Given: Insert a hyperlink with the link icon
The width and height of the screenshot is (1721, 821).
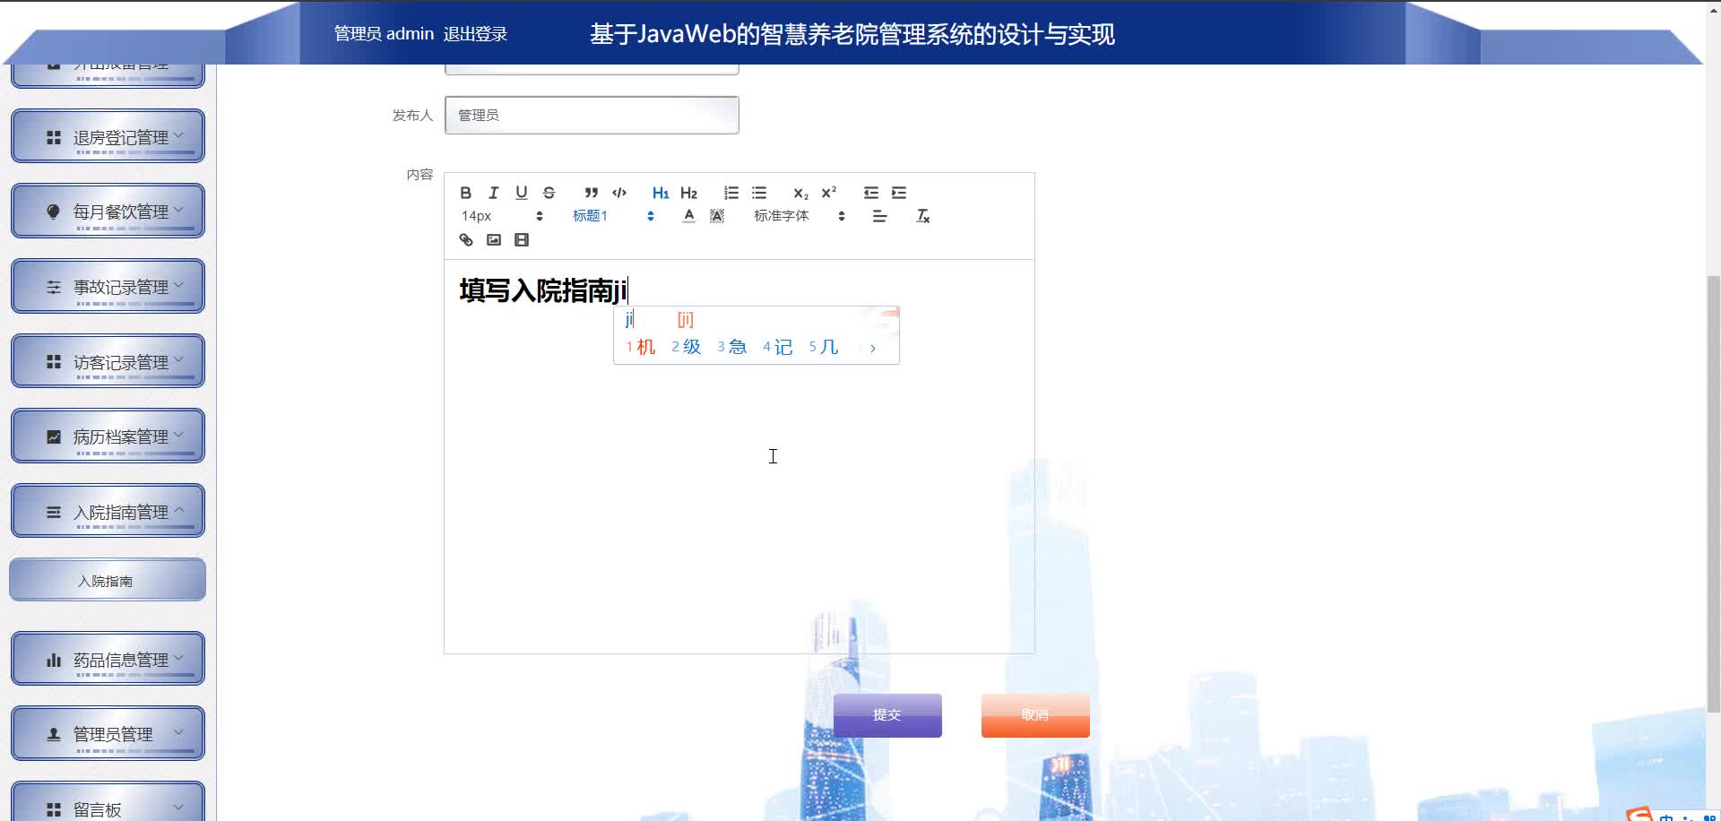Looking at the screenshot, I should pos(466,239).
